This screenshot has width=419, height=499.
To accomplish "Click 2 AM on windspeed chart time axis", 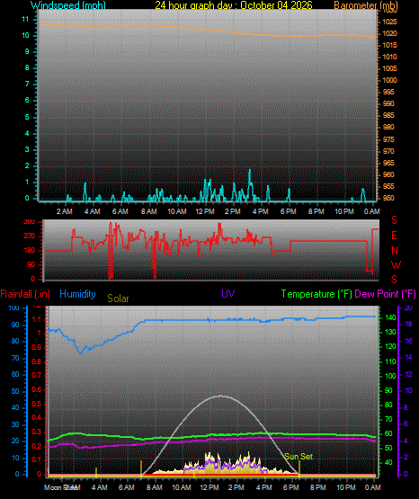I will [x=65, y=211].
